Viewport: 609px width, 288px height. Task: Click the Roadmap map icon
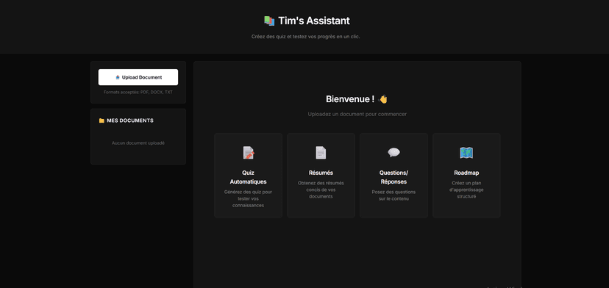click(466, 153)
